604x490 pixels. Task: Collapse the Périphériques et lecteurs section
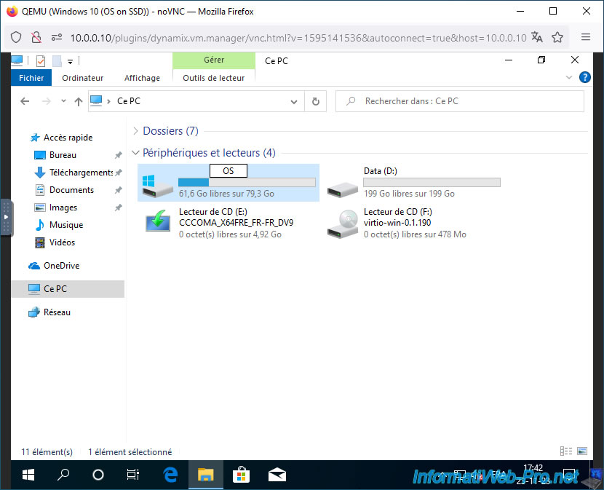(x=135, y=153)
